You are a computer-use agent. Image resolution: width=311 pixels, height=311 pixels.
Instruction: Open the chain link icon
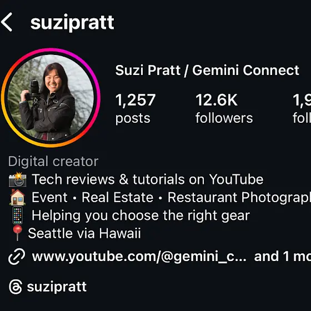(x=17, y=257)
